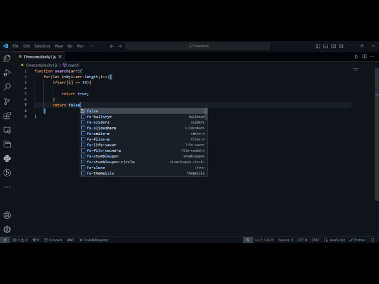This screenshot has height=284, width=379.
Task: Go back using the left arrow
Action: [112, 46]
